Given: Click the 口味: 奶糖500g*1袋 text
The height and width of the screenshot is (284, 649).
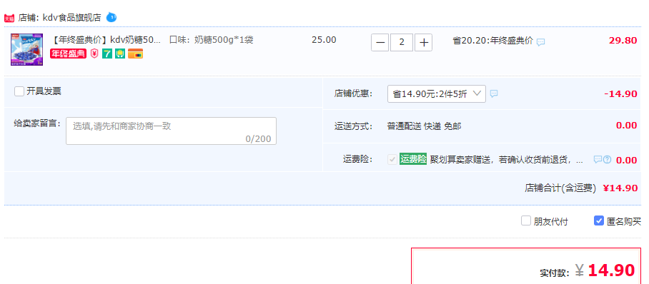Looking at the screenshot, I should (x=211, y=40).
